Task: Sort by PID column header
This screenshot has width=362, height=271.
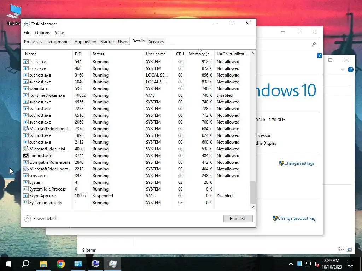Action: click(x=81, y=54)
